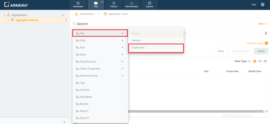Image resolution: width=270 pixels, height=124 pixels.
Task: Open the Reports section
Action: point(150,4)
